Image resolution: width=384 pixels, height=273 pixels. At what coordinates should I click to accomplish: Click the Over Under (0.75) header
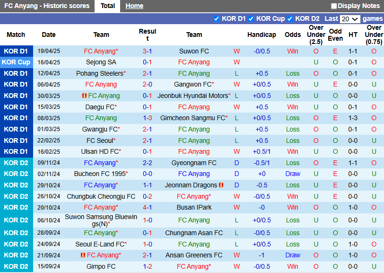pyautogui.click(x=374, y=35)
